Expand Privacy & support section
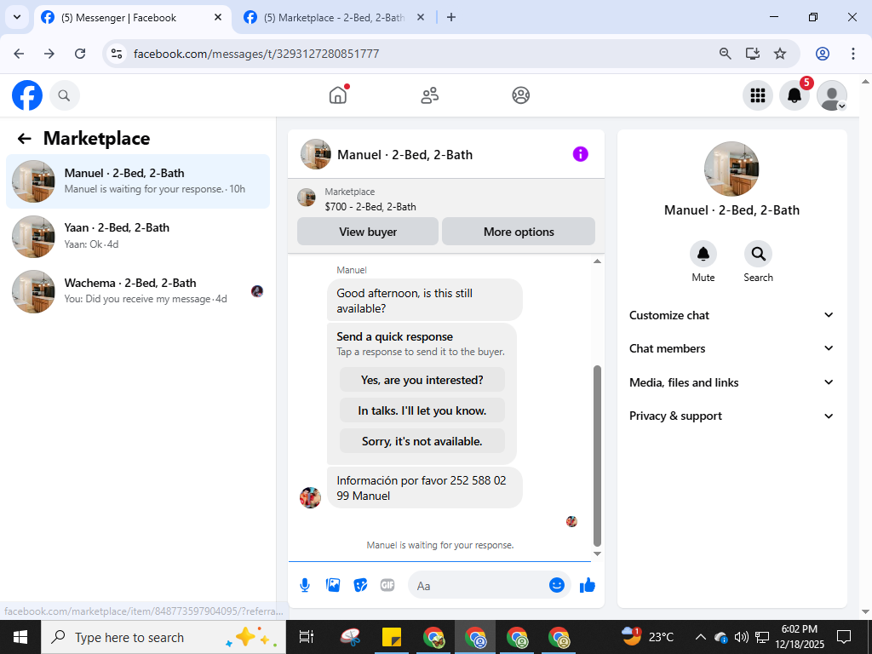The image size is (872, 654). click(731, 416)
